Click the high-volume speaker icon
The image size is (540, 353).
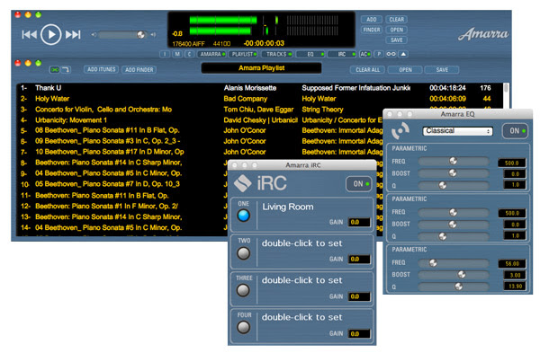tap(153, 34)
